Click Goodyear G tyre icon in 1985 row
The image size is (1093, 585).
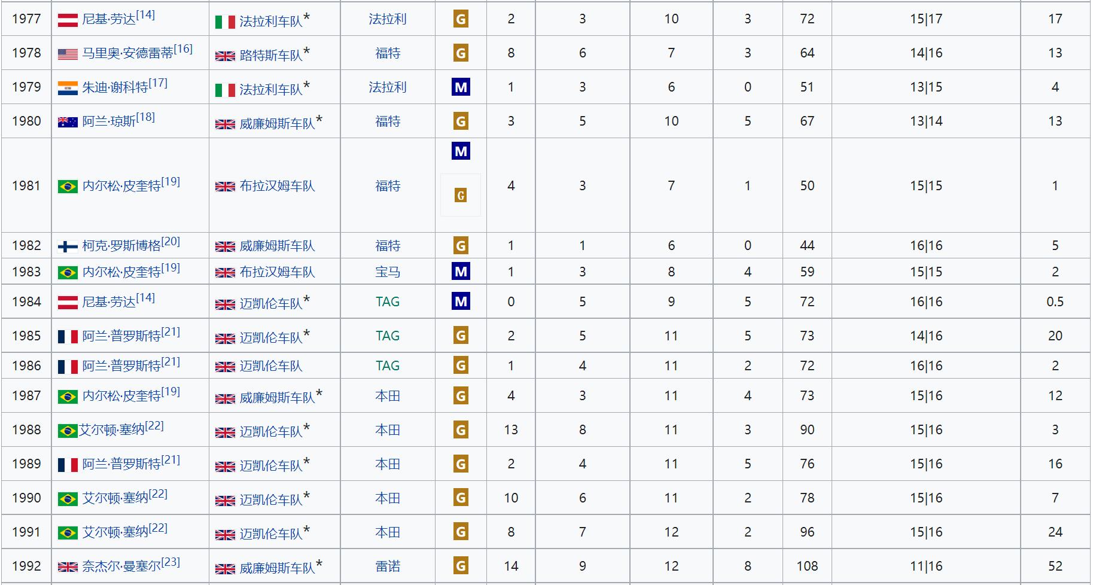pos(461,336)
